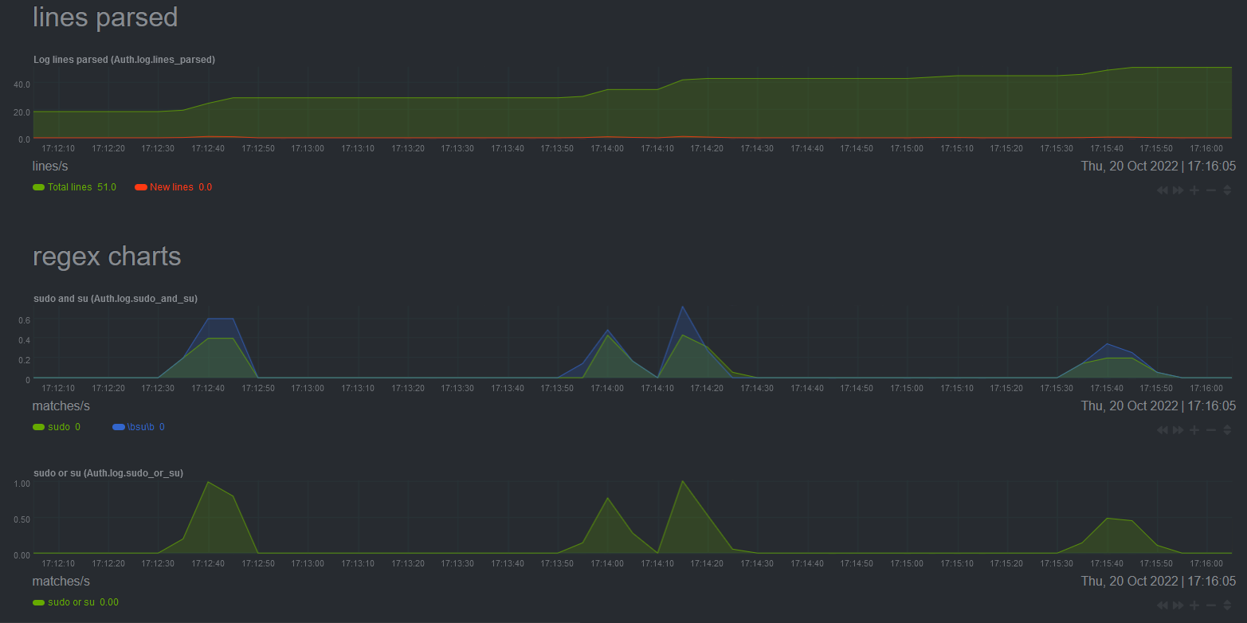Screen dimensions: 1247x623
Task: Click the 17:14:00 tick on sudo or su chart
Action: (x=607, y=563)
